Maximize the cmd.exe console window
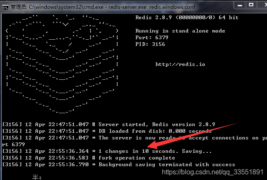The width and height of the screenshot is (267, 180). click(x=251, y=5)
